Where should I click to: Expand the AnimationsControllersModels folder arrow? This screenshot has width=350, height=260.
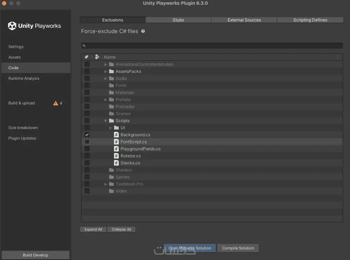click(x=106, y=64)
